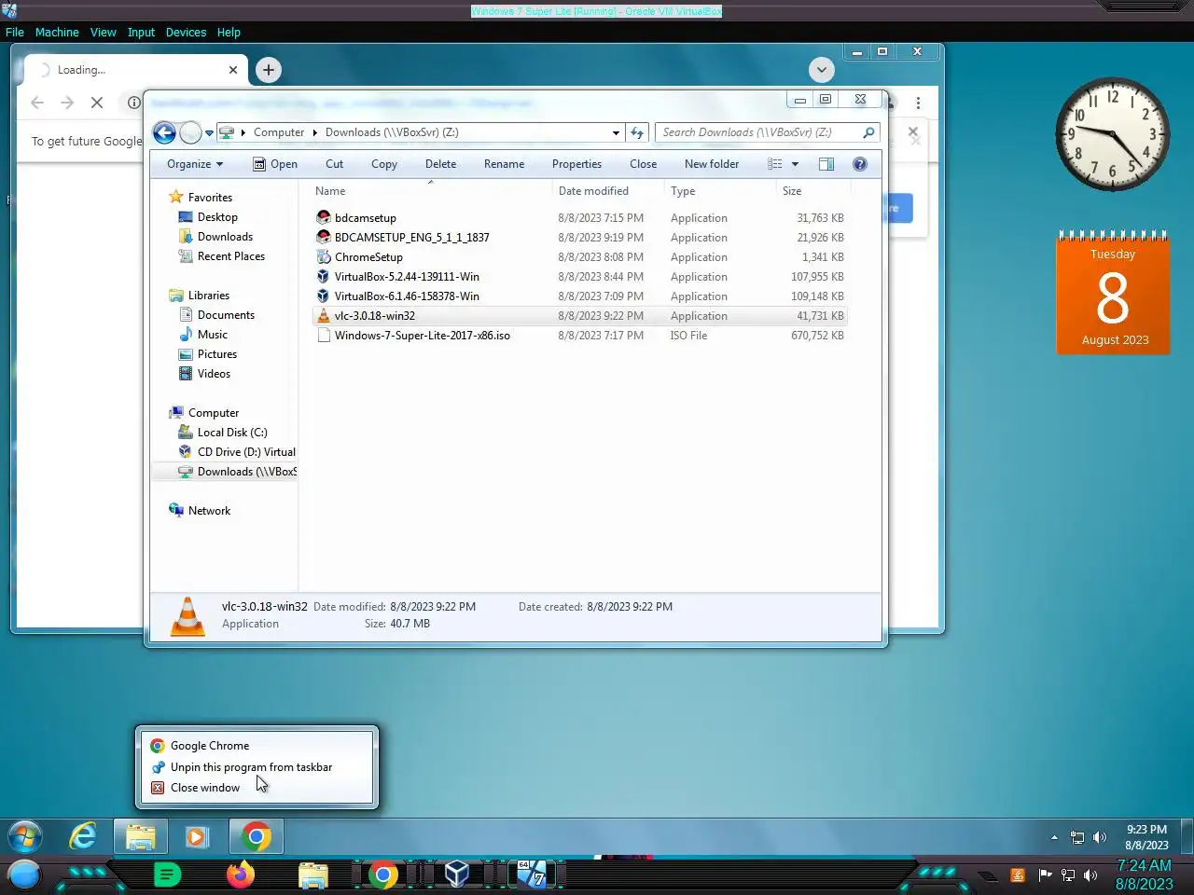Open VirtualBox Input menu
The height and width of the screenshot is (895, 1194).
(141, 32)
